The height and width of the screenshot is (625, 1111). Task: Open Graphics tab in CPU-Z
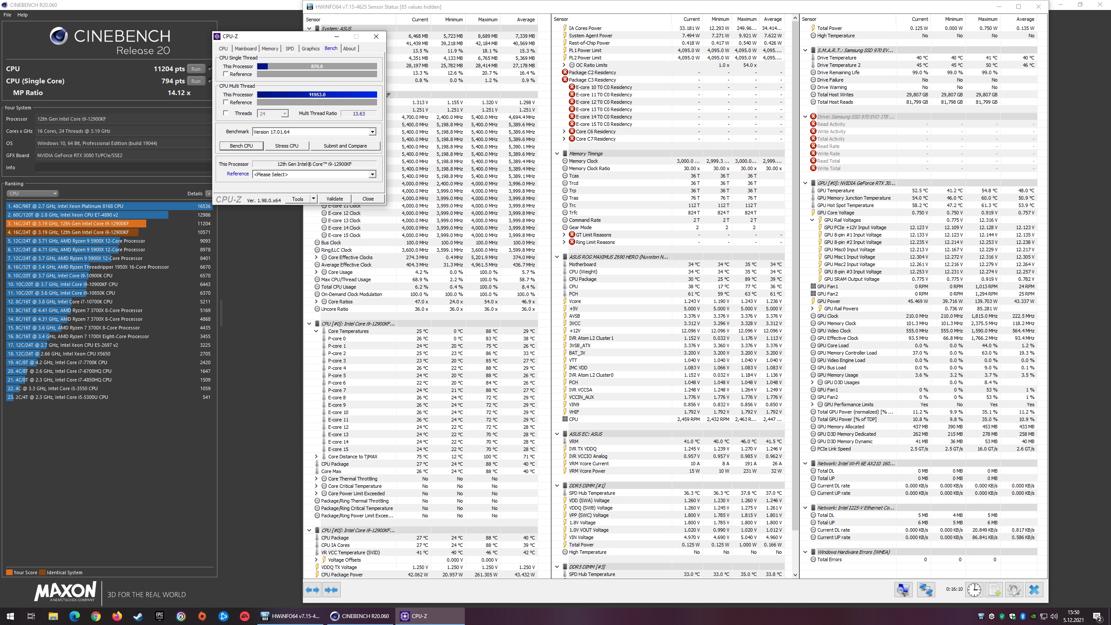pyautogui.click(x=310, y=49)
